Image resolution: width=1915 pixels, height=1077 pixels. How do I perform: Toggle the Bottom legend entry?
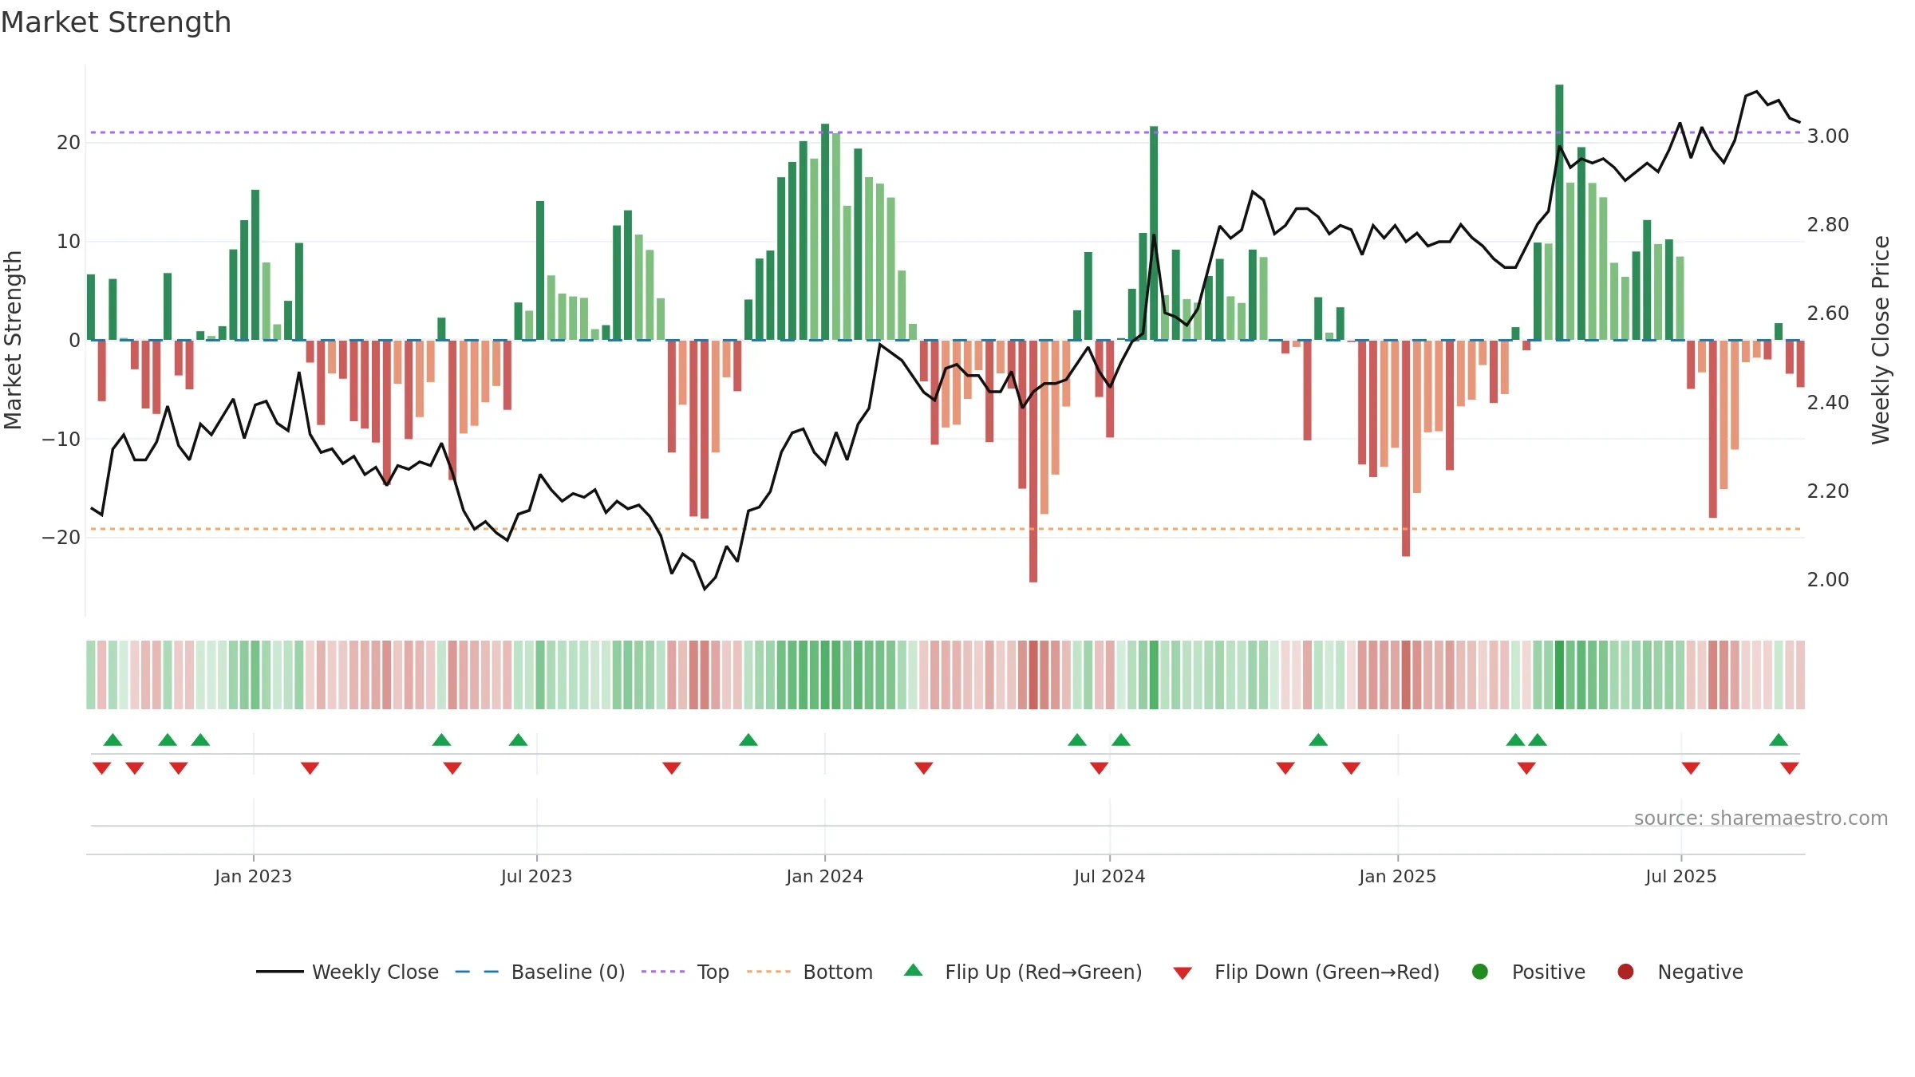(810, 972)
